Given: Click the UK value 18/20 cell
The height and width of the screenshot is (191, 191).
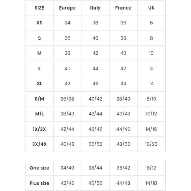Looking at the screenshot, I should point(151,144).
